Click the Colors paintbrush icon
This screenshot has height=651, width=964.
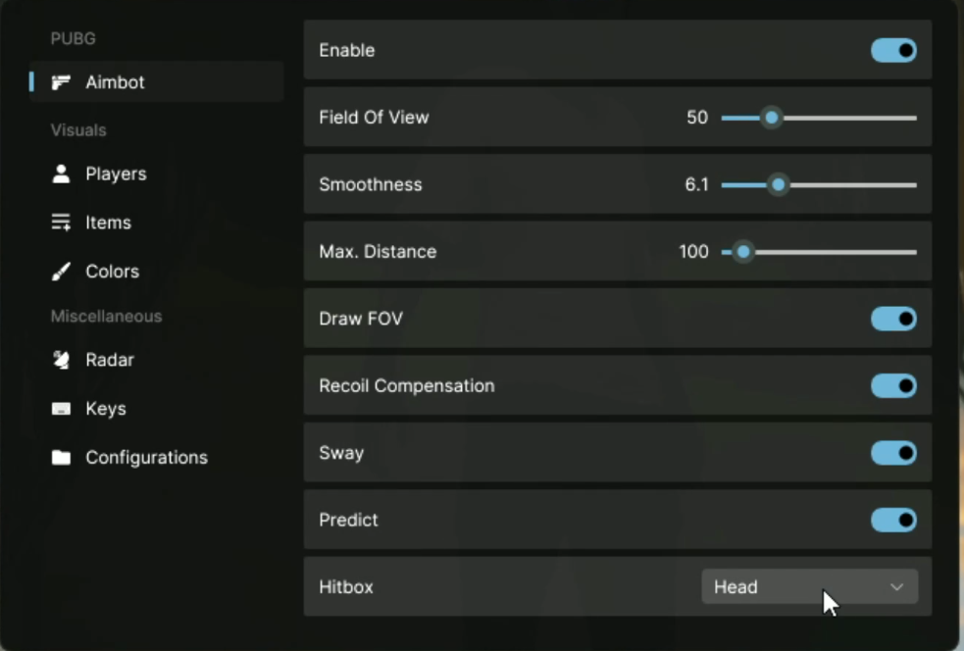point(61,272)
